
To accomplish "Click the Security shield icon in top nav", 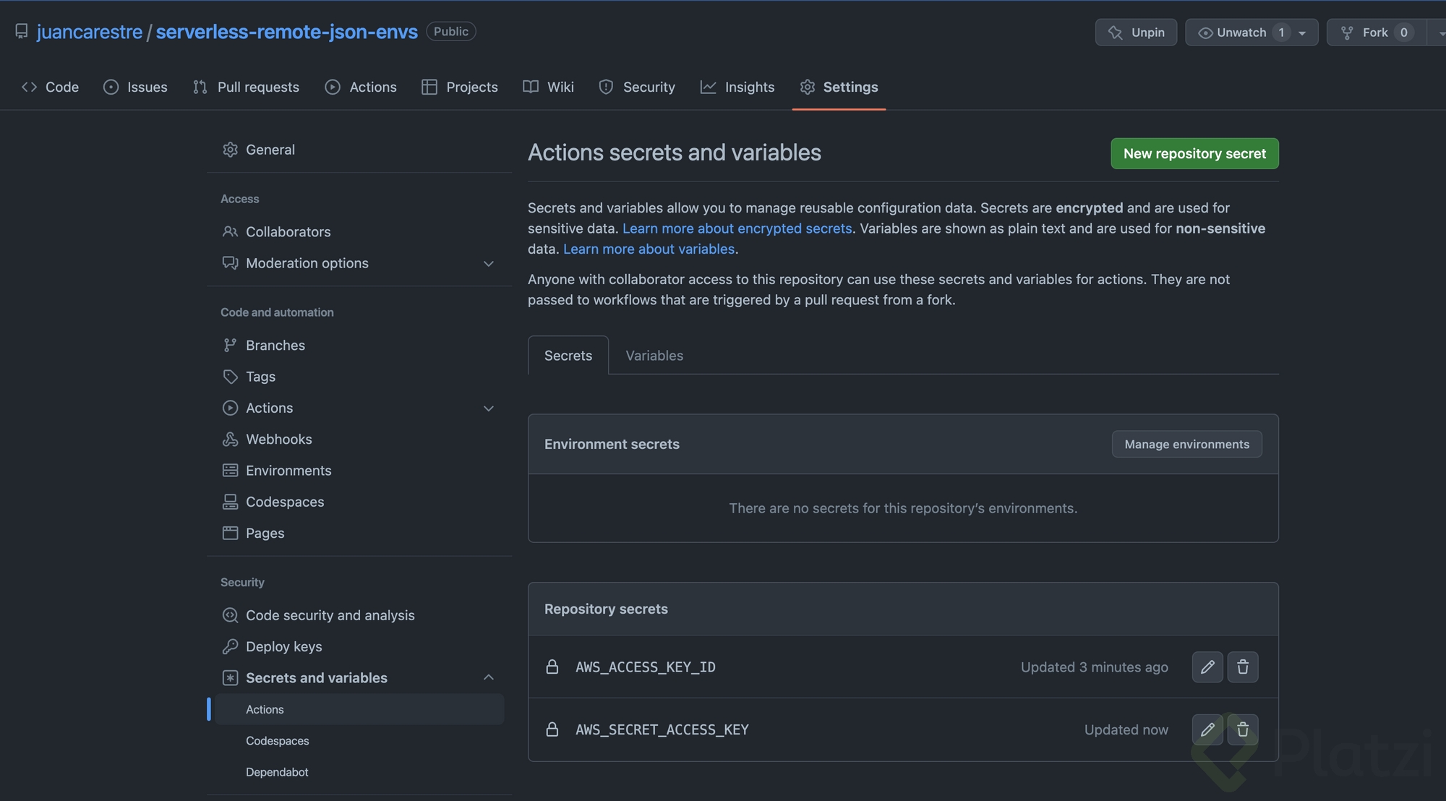I will coord(606,87).
